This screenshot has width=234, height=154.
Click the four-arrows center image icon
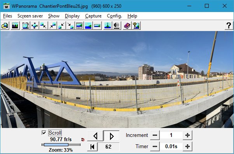pos(35,26)
